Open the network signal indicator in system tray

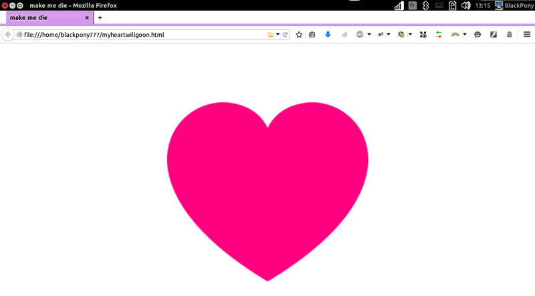click(399, 5)
